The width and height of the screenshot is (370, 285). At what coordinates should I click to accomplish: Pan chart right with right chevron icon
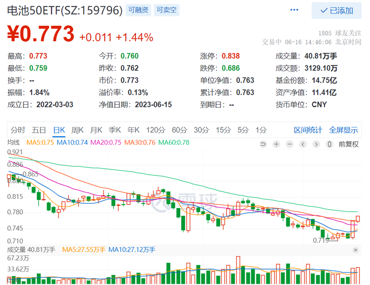tap(316, 144)
